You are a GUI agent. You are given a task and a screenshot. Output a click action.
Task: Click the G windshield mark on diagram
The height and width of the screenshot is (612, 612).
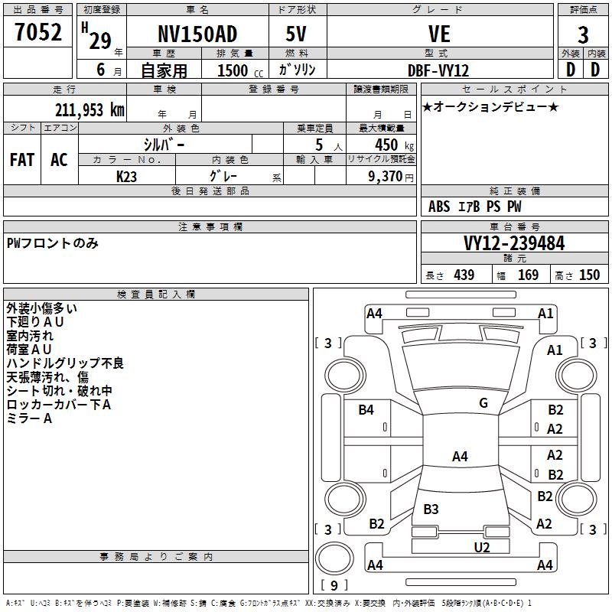483,403
